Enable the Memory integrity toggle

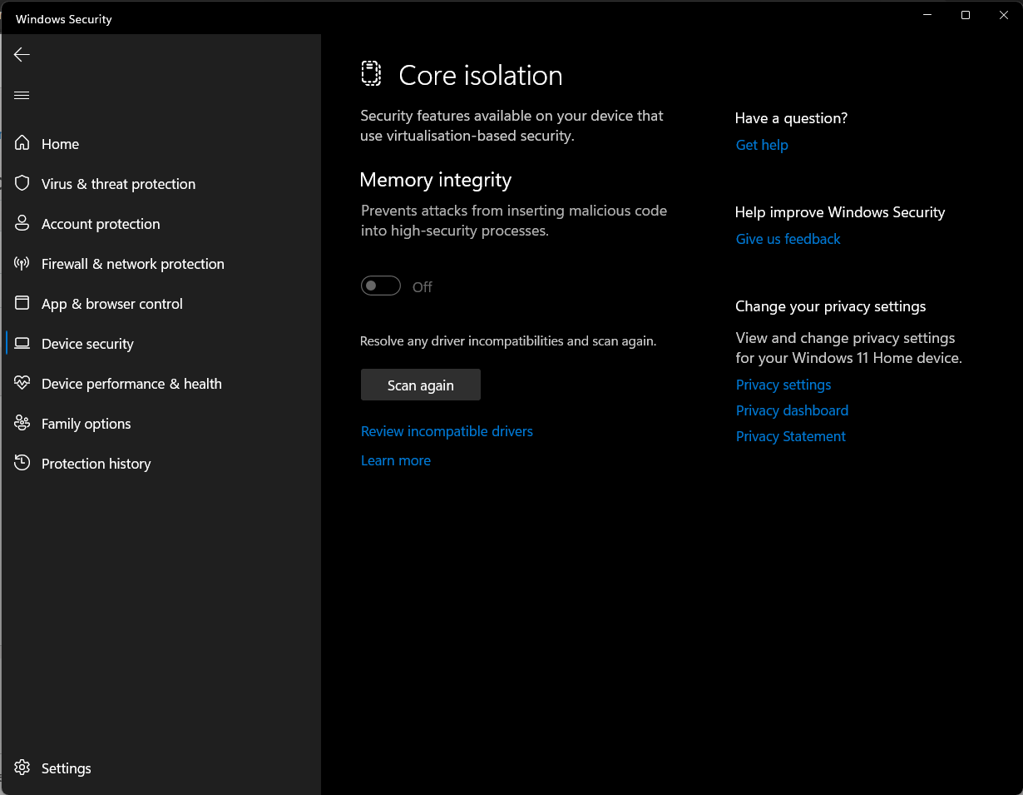pos(380,285)
